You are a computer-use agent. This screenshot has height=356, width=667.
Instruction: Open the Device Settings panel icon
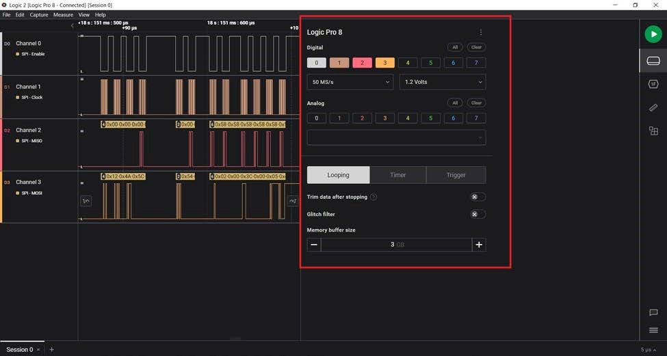coord(653,61)
